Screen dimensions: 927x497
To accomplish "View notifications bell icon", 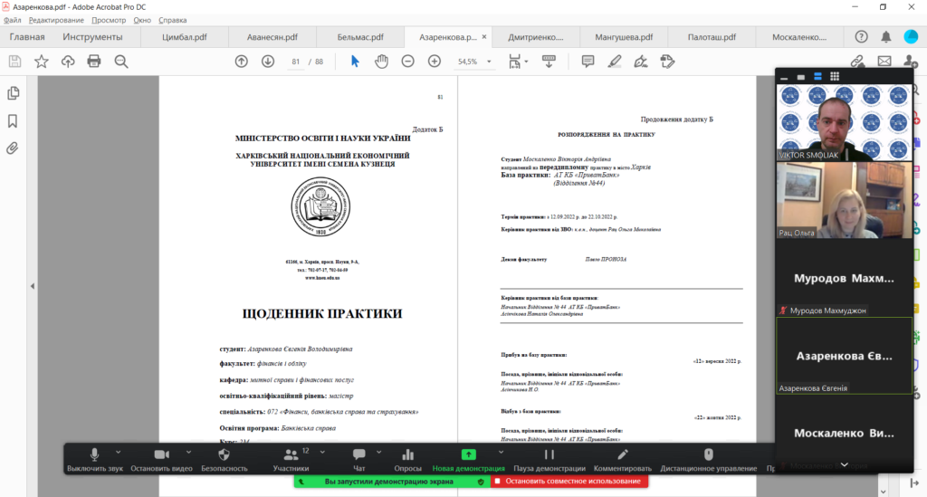I will 886,36.
